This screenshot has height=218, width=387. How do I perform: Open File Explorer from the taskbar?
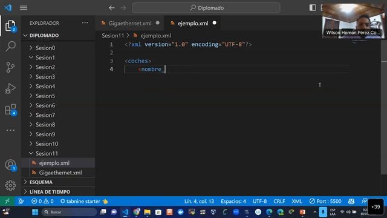(148, 212)
